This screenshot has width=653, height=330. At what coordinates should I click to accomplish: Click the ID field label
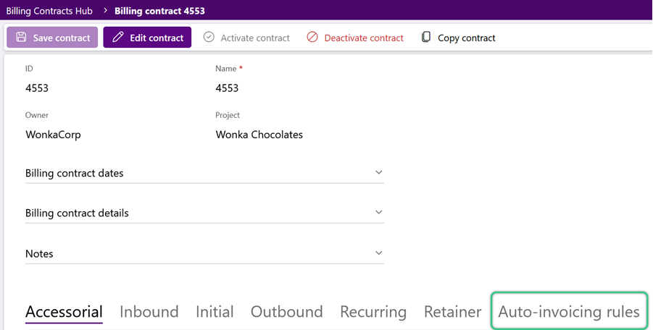click(x=29, y=69)
